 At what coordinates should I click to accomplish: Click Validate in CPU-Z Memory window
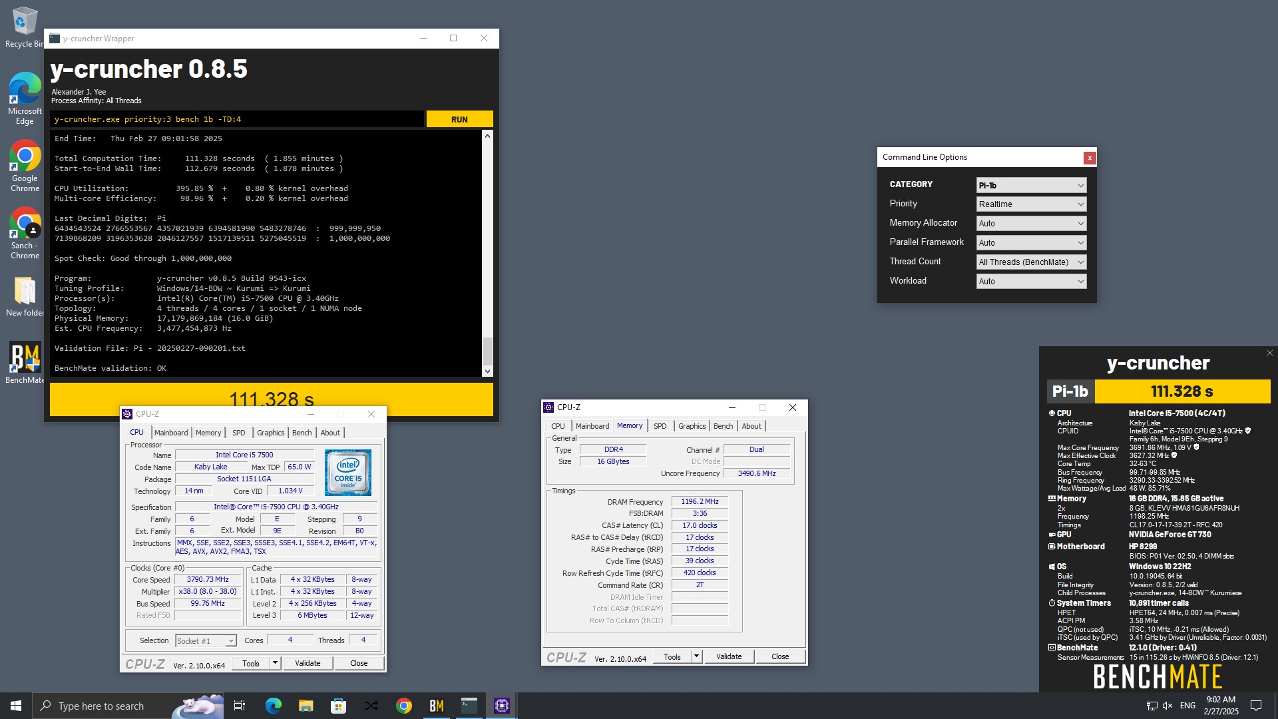pos(729,656)
